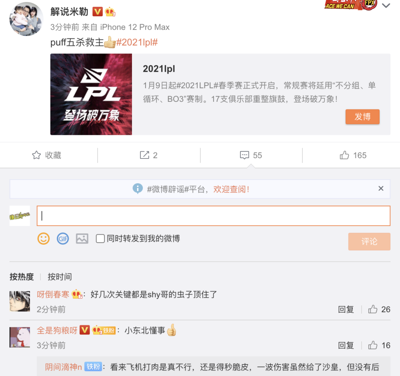Open the GIF picker icon
Screen dimensions: 400x376
(63, 239)
